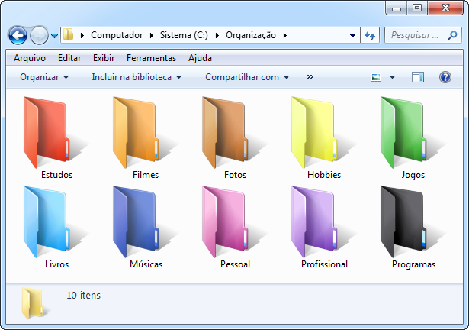Open the Incluir na biblioteca dropdown
Screen dimensions: 469x330
tap(137, 77)
